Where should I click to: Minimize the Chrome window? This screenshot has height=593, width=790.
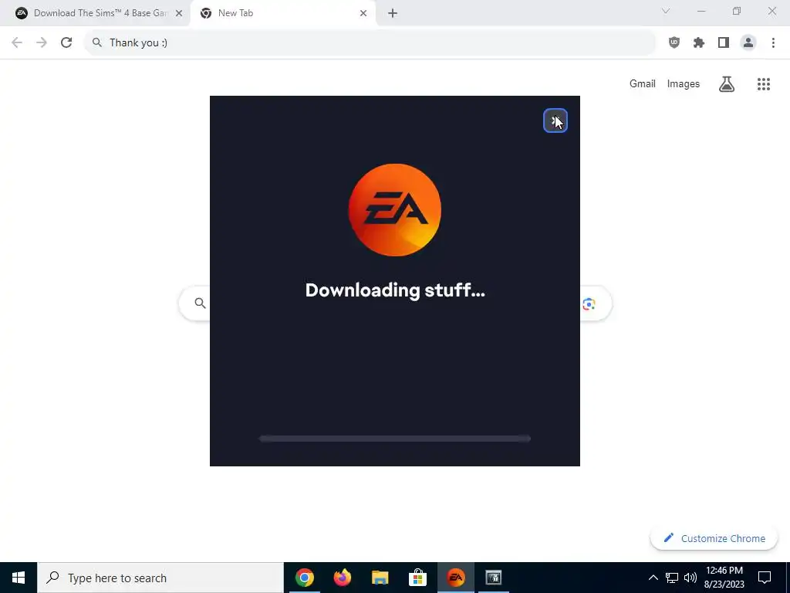[701, 11]
